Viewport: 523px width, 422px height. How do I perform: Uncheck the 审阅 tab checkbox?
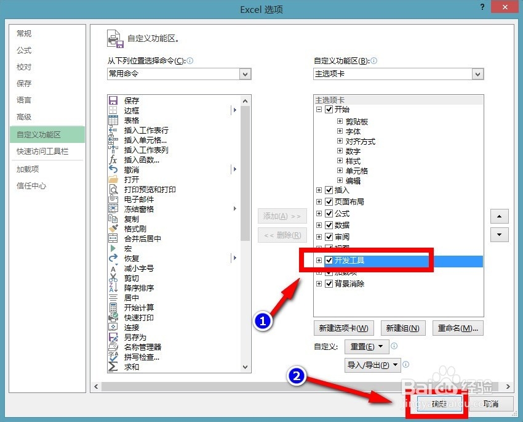tap(329, 237)
